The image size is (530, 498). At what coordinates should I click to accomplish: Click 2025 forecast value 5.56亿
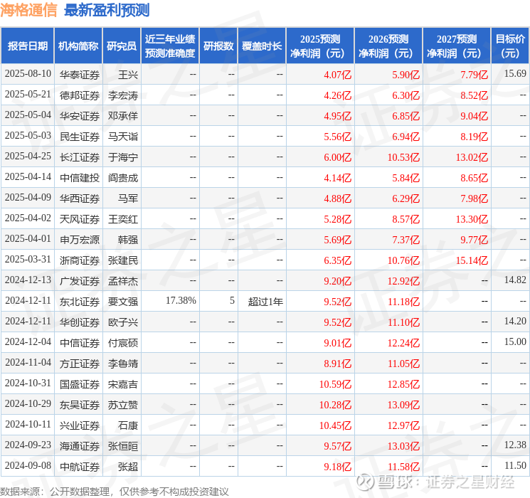click(338, 137)
